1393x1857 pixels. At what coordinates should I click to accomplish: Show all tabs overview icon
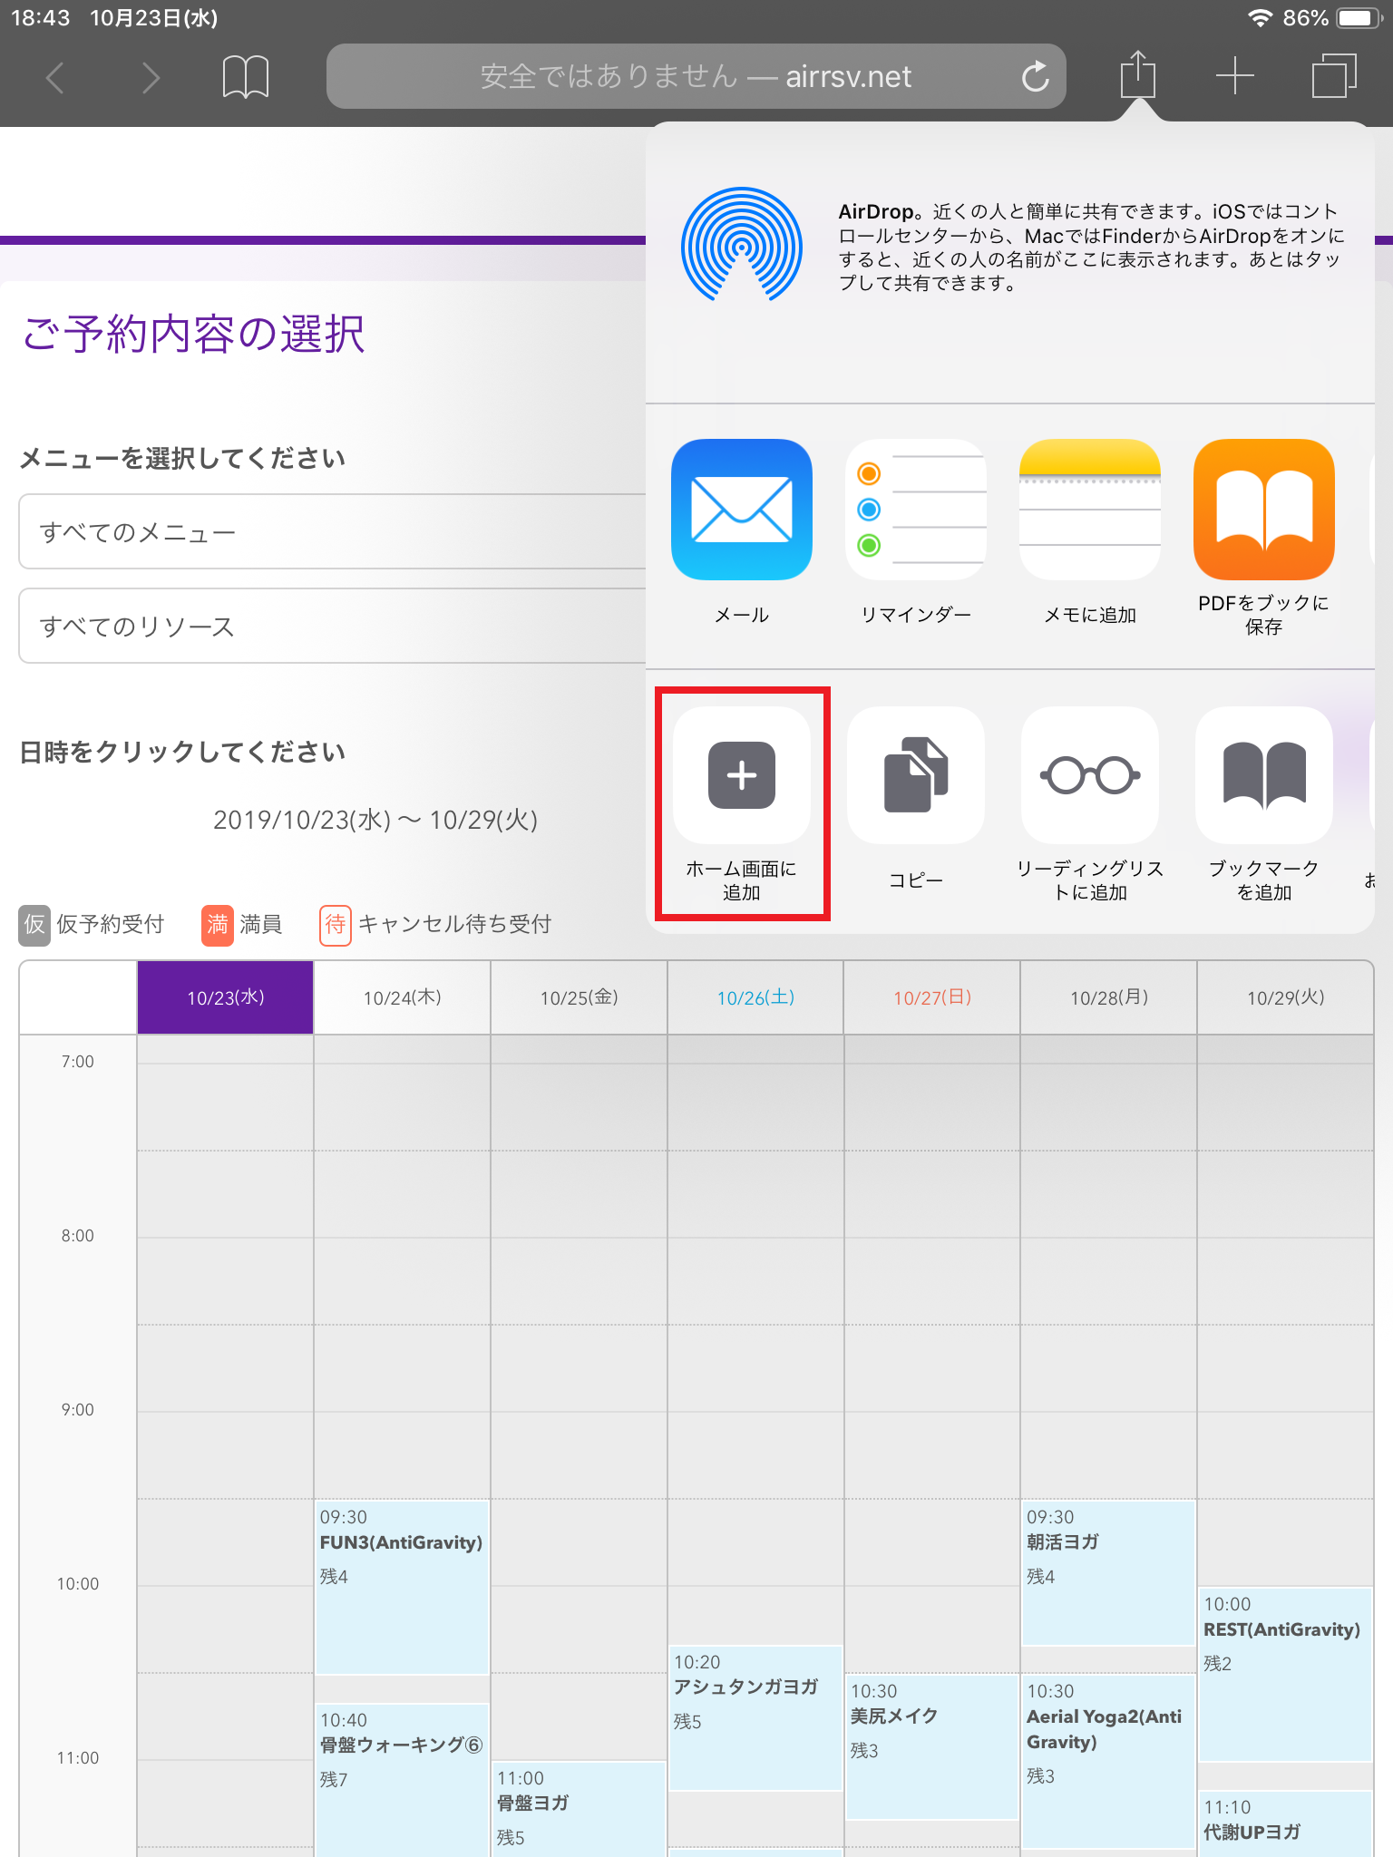pos(1334,76)
